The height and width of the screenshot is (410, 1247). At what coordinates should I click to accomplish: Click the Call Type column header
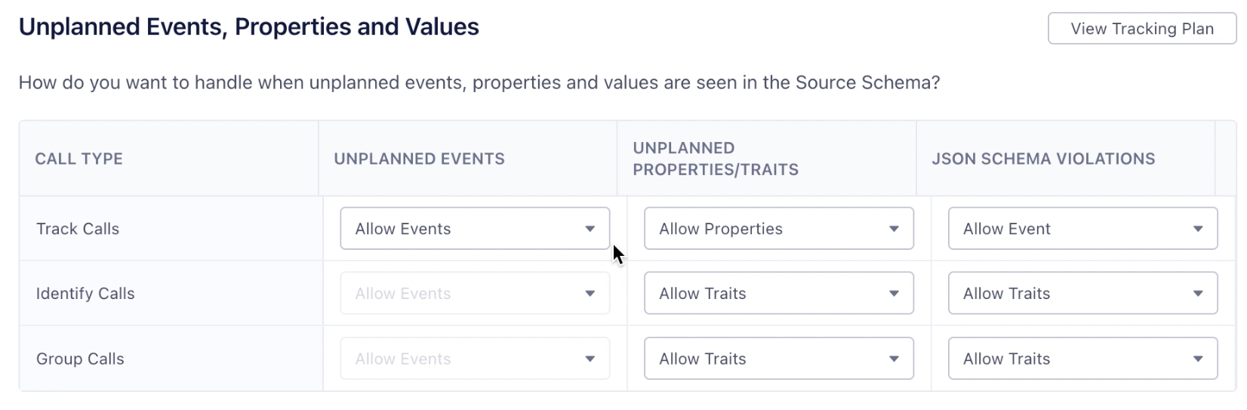(79, 159)
